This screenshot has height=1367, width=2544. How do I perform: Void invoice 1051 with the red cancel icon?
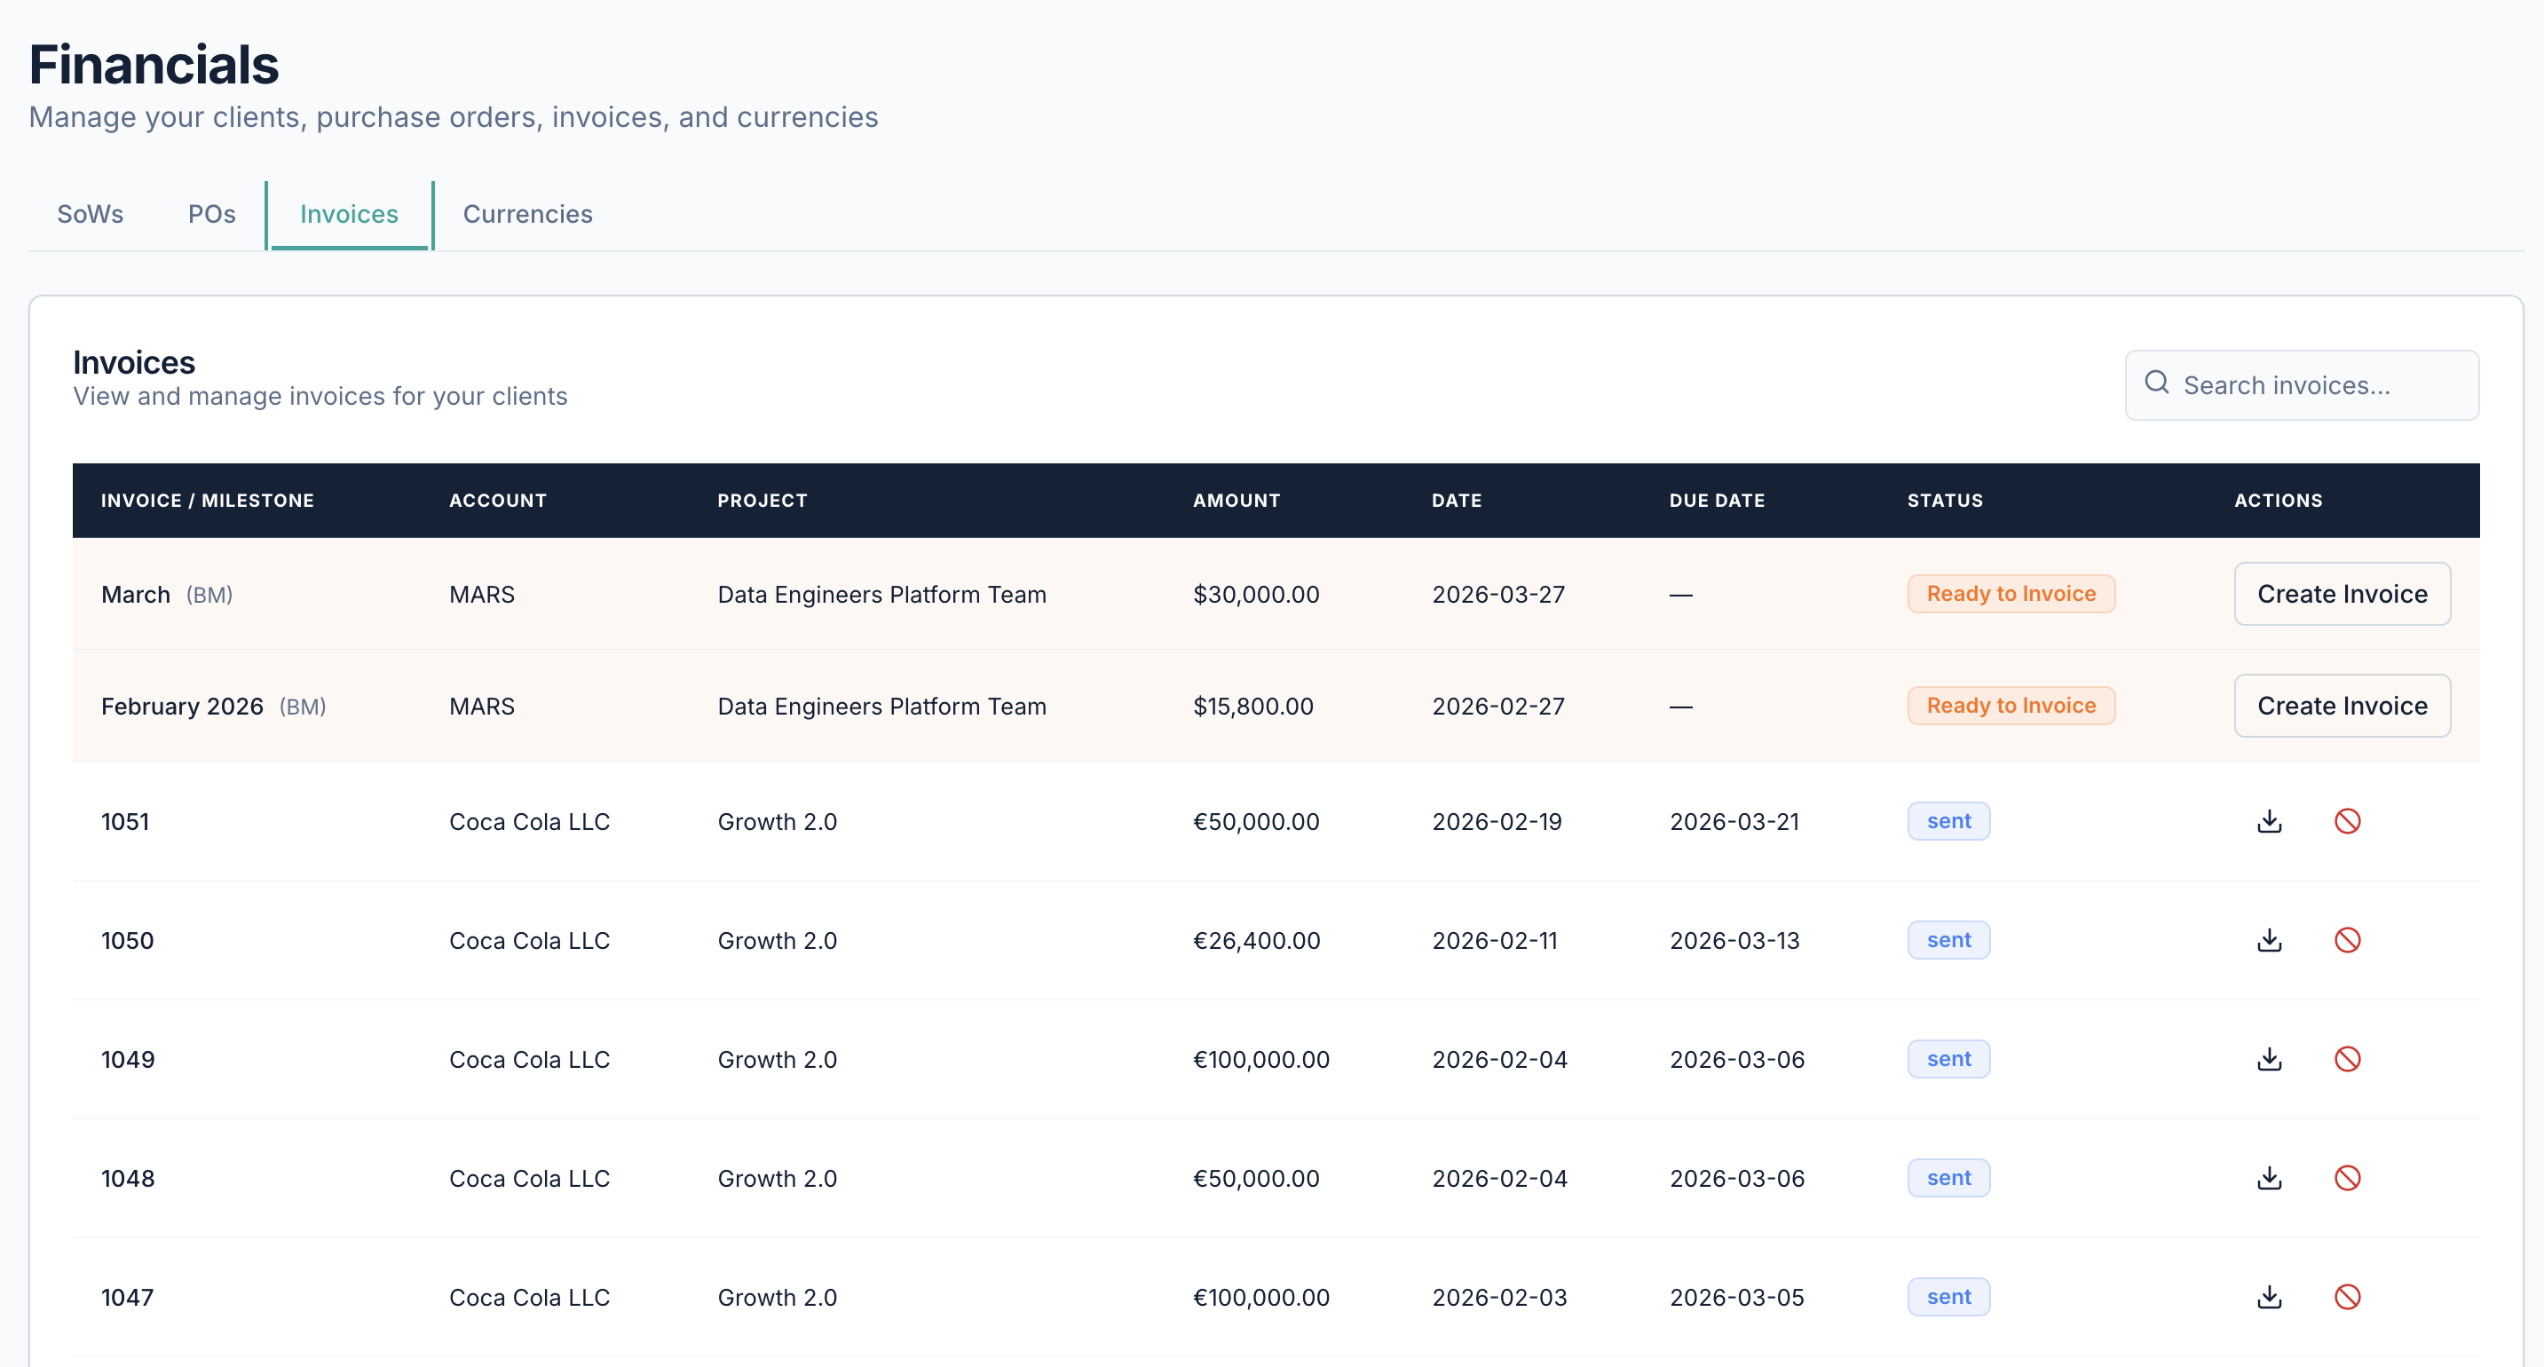(x=2348, y=821)
